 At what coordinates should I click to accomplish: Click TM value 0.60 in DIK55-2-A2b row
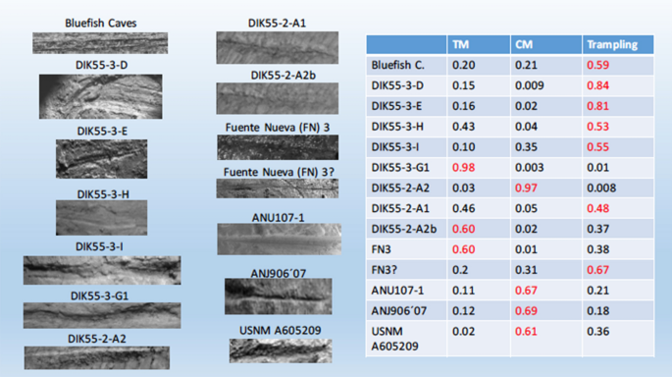463,229
